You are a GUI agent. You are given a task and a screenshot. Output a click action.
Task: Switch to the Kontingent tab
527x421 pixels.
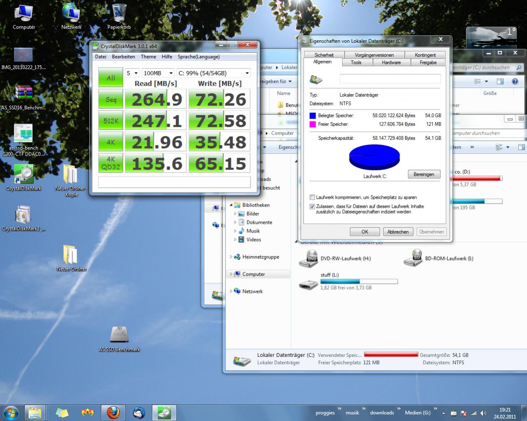[425, 55]
